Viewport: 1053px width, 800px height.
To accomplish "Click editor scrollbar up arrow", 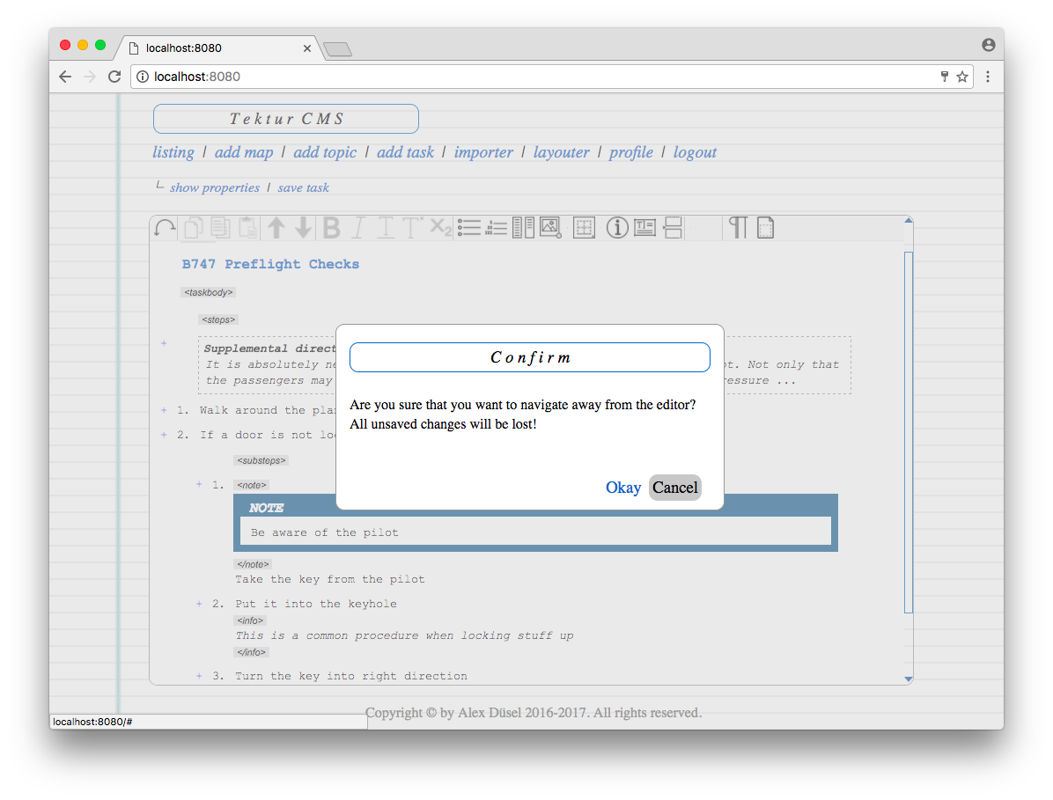I will point(909,221).
